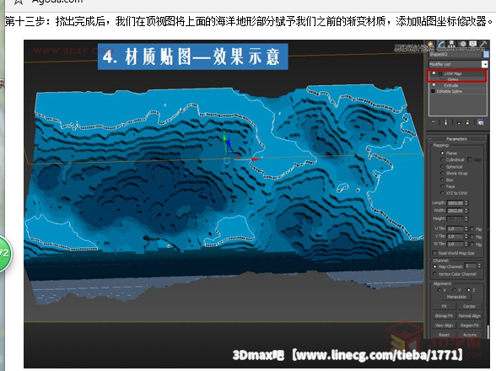Click Make Unique stack icon
Image resolution: width=496 pixels, height=371 pixels.
coord(459,122)
